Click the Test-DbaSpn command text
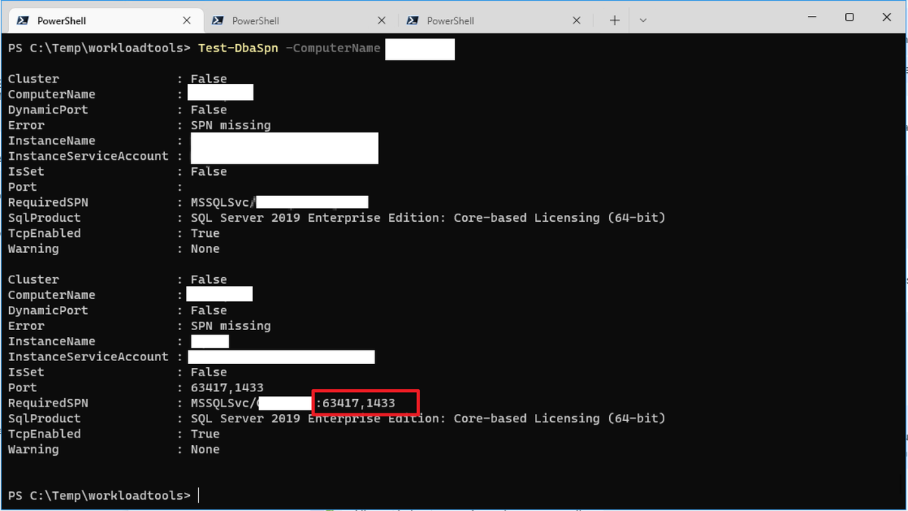The width and height of the screenshot is (908, 511). [238, 48]
